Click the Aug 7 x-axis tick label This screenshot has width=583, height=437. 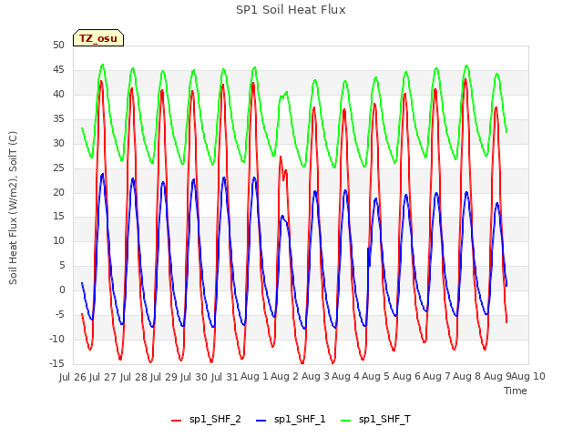(437, 376)
